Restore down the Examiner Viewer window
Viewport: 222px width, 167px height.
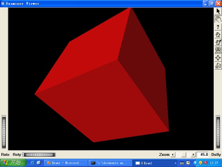point(212,3)
